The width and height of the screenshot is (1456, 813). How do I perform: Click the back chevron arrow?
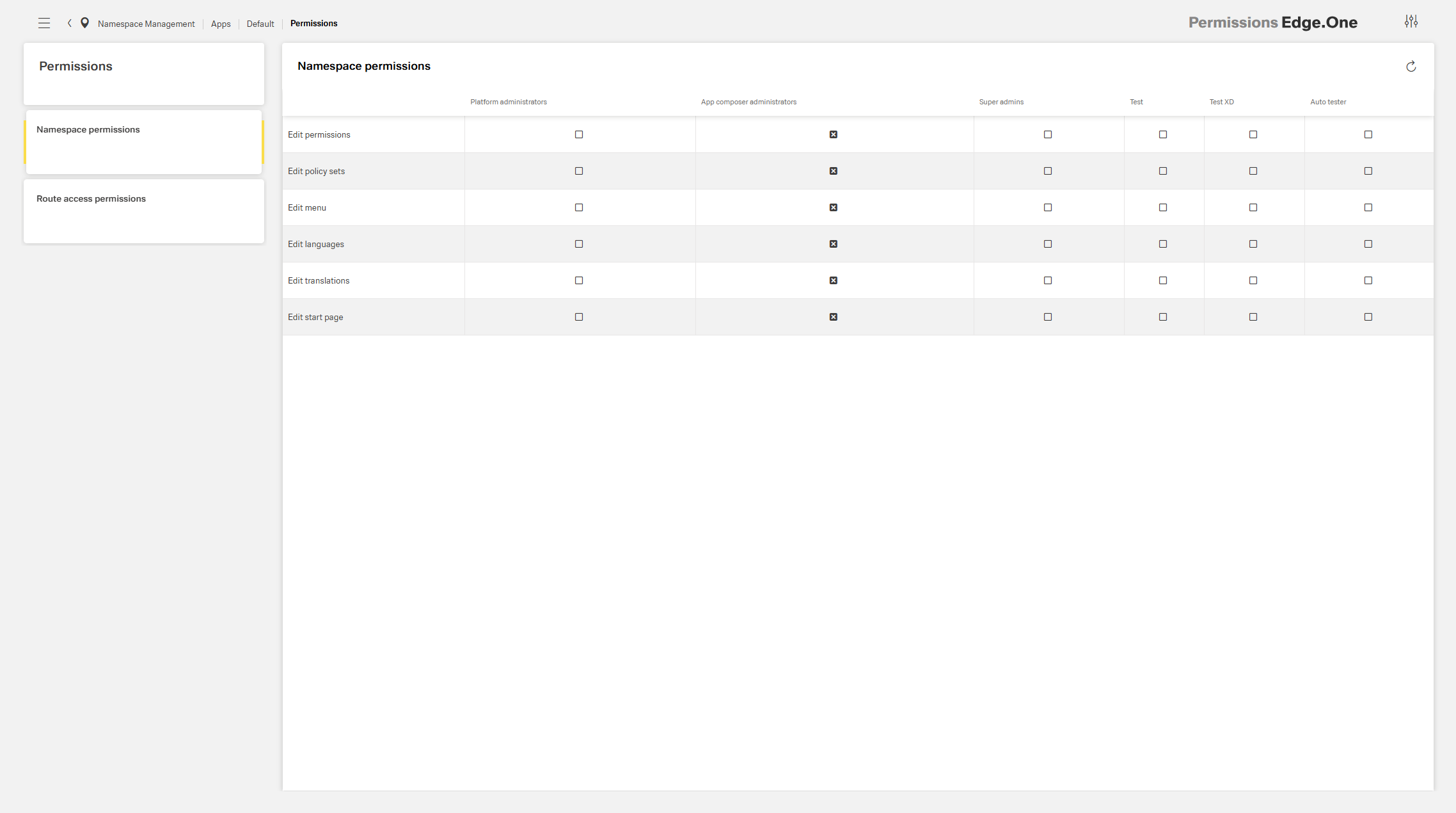(68, 23)
